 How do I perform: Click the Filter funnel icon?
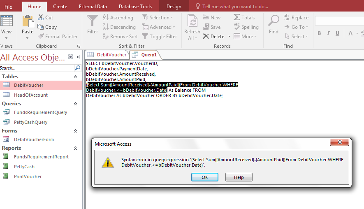(92, 21)
